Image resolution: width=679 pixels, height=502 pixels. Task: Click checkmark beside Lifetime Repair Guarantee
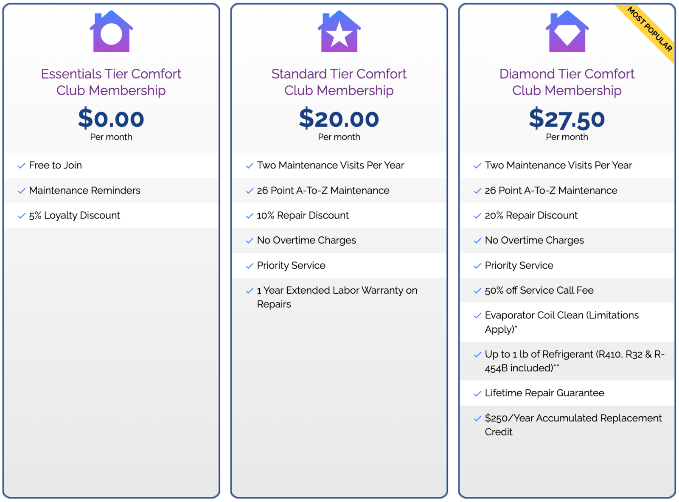tap(477, 394)
